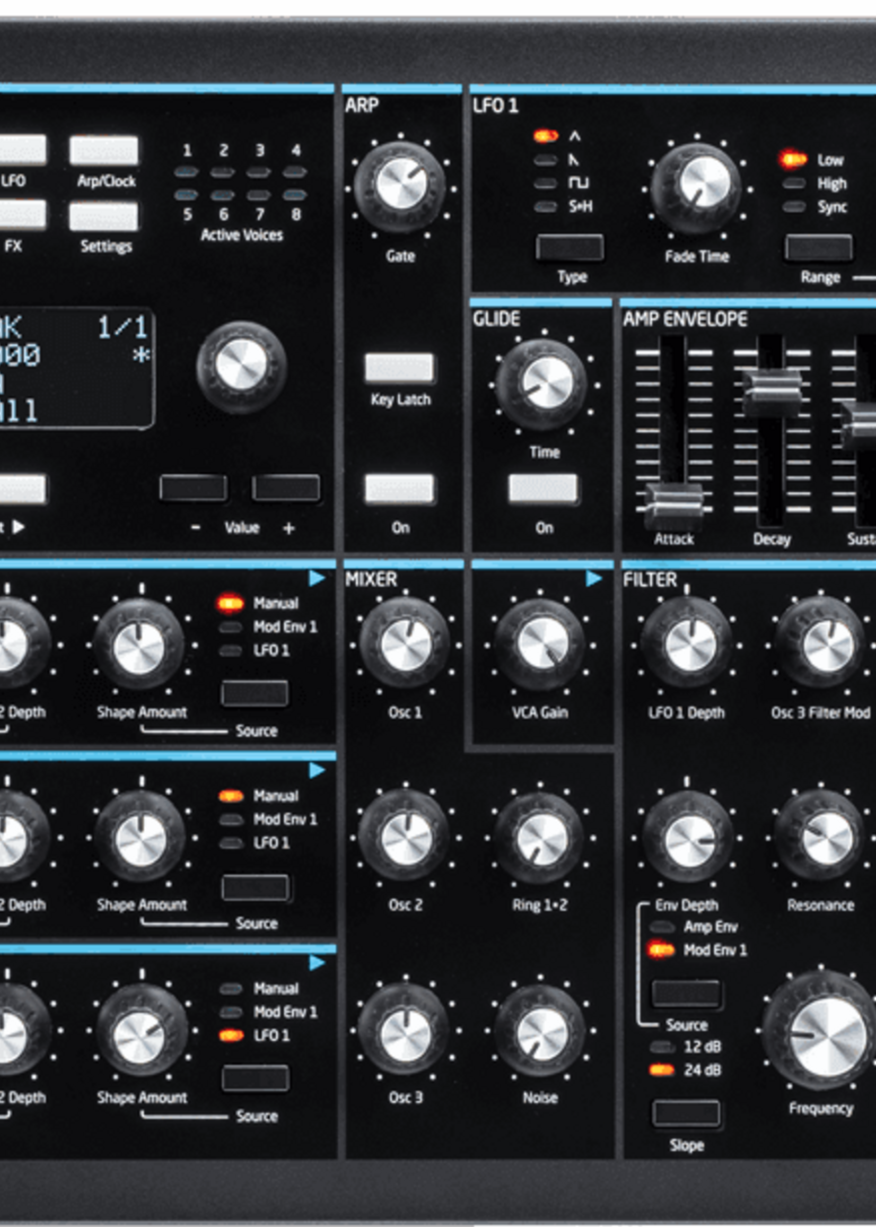Select the Sync range LED in LFO 1
This screenshot has width=876, height=1227.
coord(794,207)
